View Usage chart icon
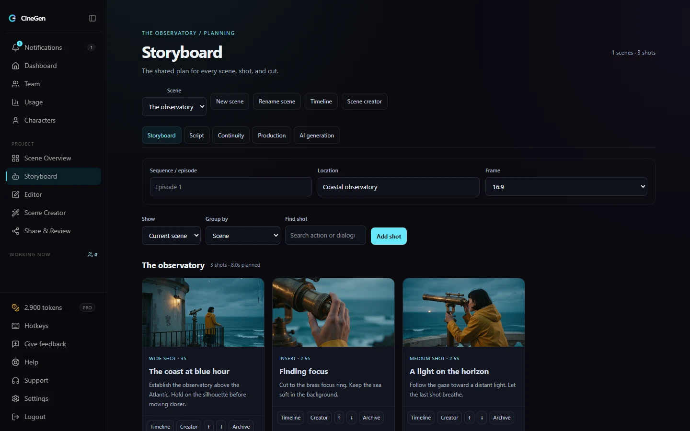The image size is (690, 431). click(x=15, y=102)
